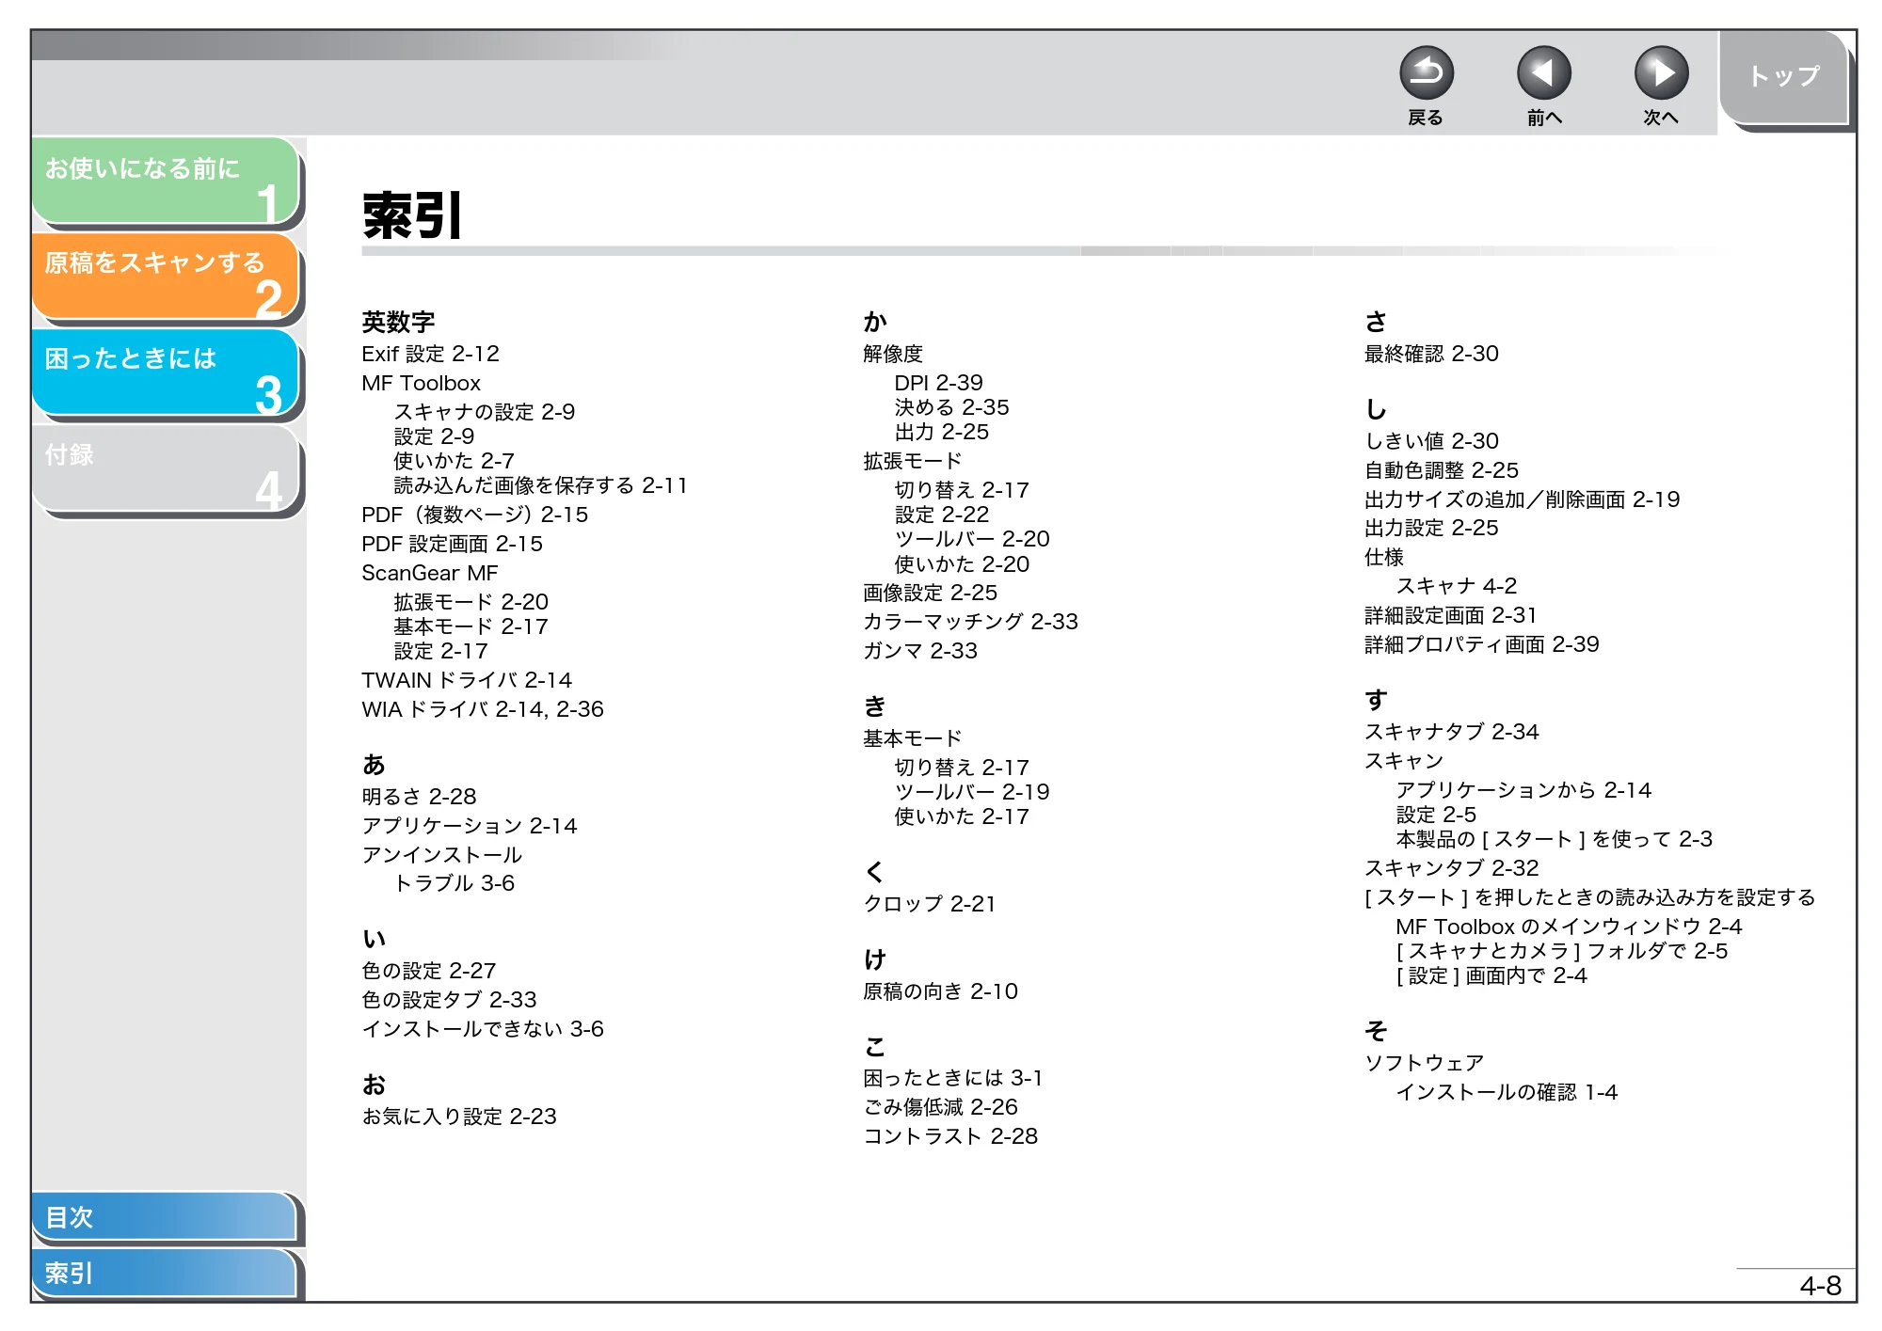This screenshot has width=1882, height=1331.
Task: Go to the 索引 index button in sidebar
Action: click(165, 1273)
